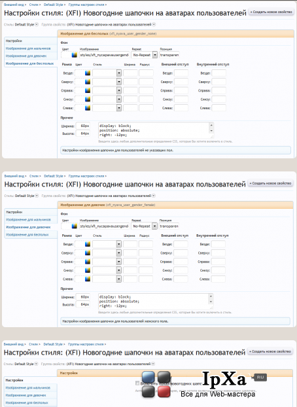Open Слева border color picker in девочек panel

coord(88,279)
